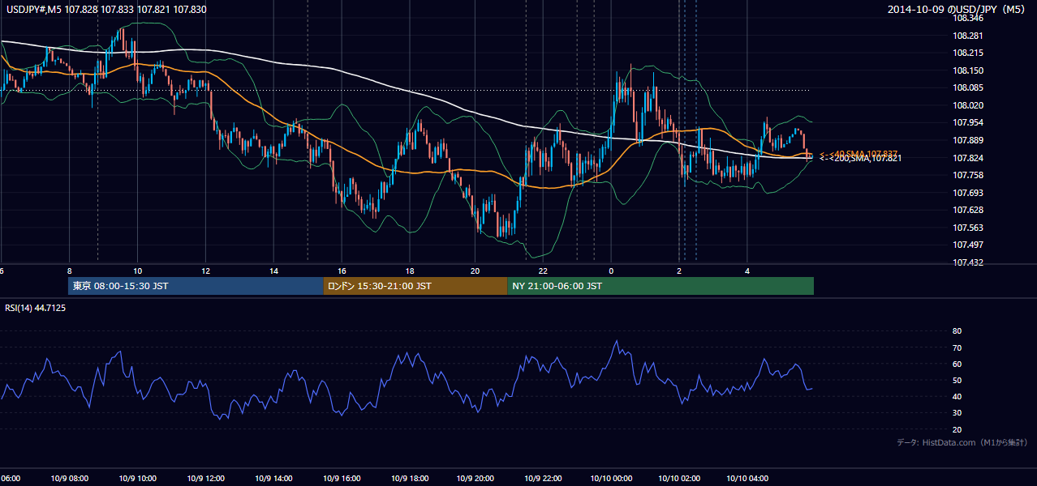The image size is (1037, 486).
Task: Select the NY 21:00-06:00 JST session bar
Action: point(660,286)
